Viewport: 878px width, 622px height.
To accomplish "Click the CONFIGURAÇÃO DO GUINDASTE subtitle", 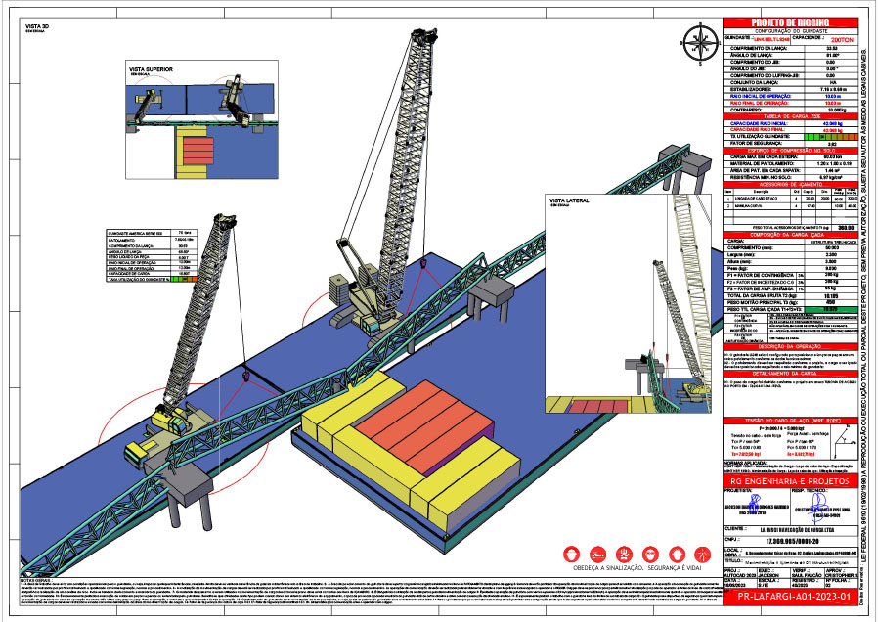I will pyautogui.click(x=790, y=30).
